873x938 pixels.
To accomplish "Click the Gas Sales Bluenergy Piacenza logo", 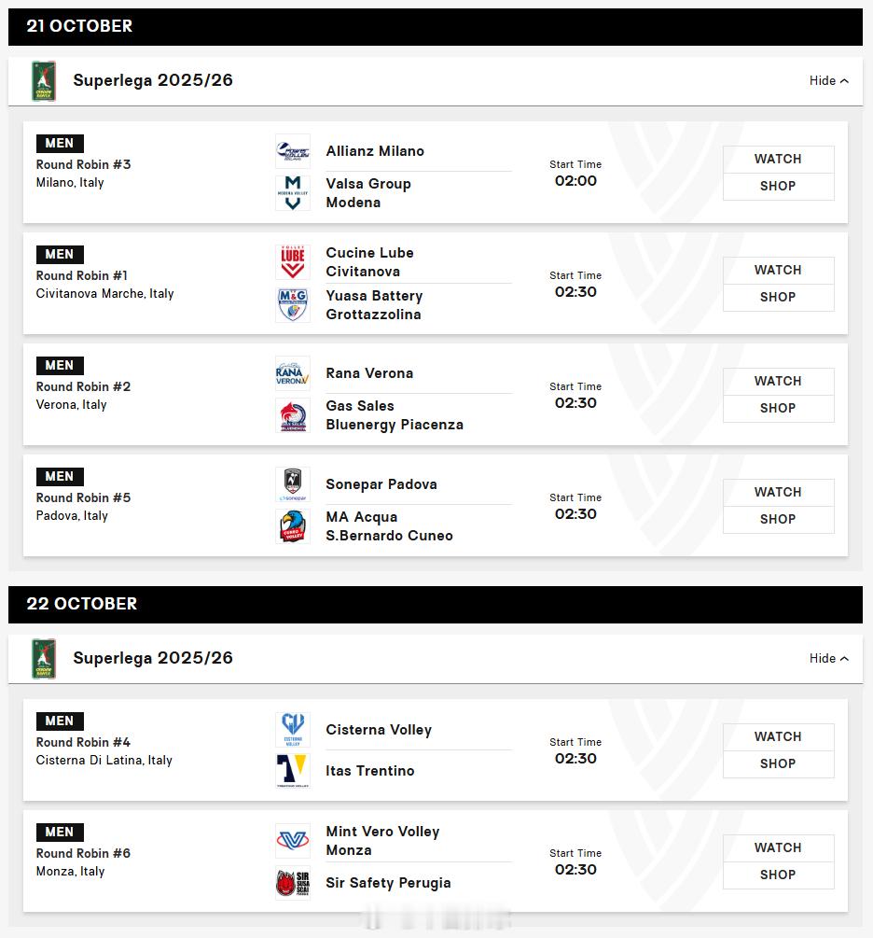I will click(x=292, y=415).
